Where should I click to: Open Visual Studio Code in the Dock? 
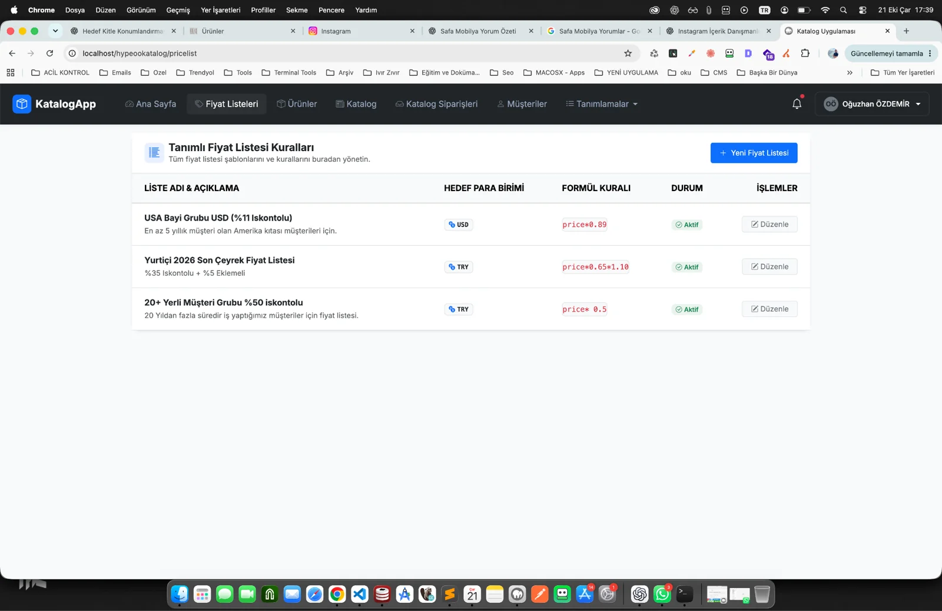click(x=360, y=595)
